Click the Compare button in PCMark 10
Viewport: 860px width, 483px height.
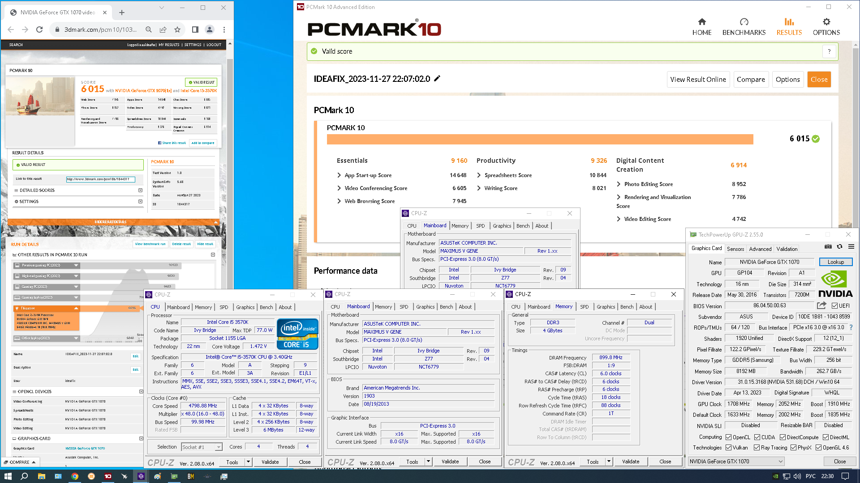[x=751, y=80]
